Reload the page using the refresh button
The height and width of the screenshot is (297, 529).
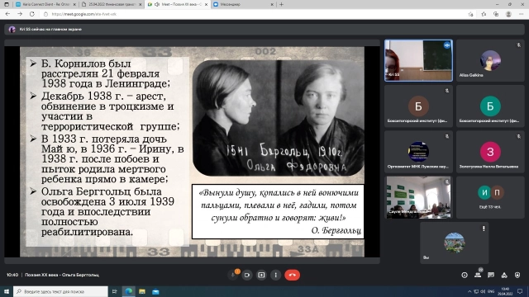pyautogui.click(x=32, y=14)
